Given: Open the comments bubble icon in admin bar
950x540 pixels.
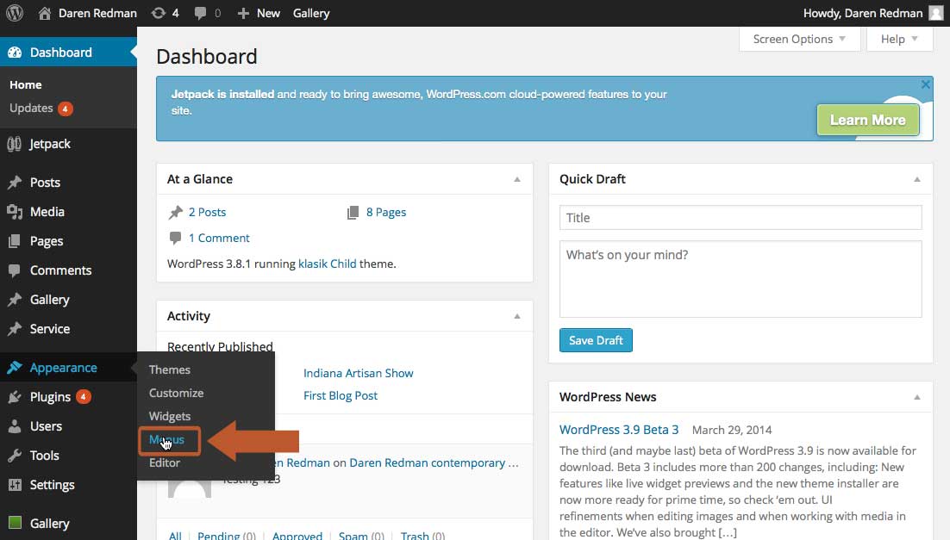Looking at the screenshot, I should pos(200,13).
